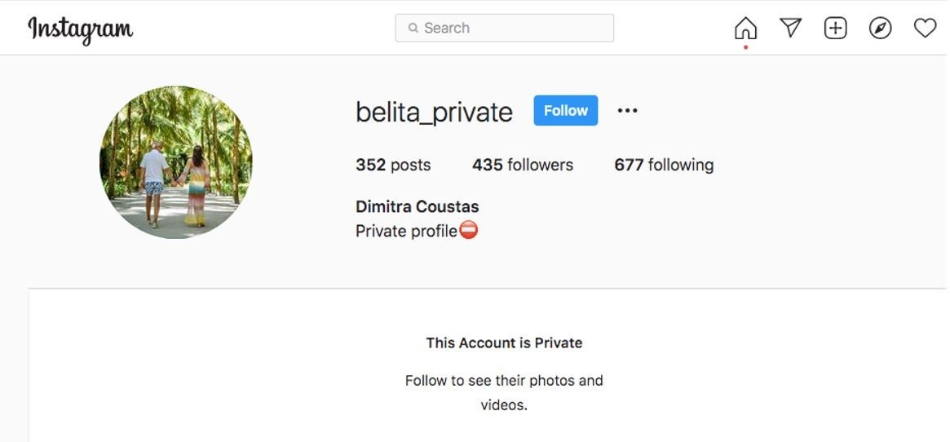The width and height of the screenshot is (950, 442).
Task: View the 435 followers list
Action: pos(522,165)
